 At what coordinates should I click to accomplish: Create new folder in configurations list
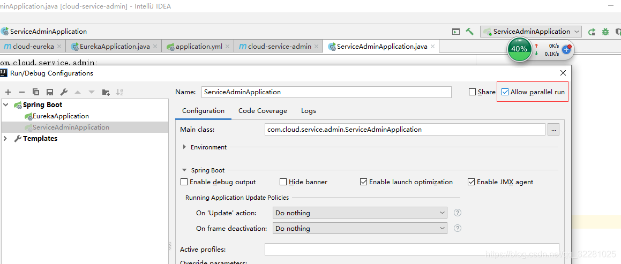click(x=106, y=92)
